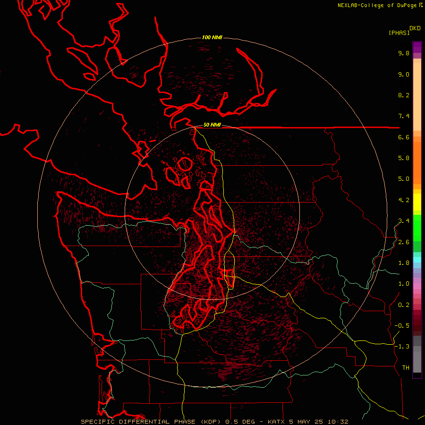425x425 pixels.
Task: Click the 0.2 legend value
Action: (404, 305)
